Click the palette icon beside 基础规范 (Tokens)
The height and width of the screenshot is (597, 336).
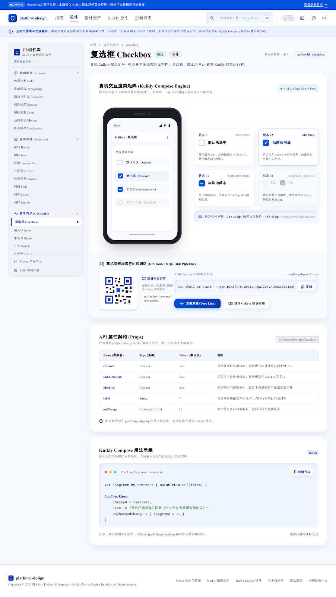[16, 73]
